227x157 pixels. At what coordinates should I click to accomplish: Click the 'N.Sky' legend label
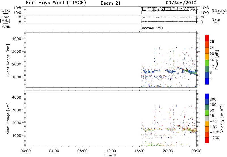5,11
